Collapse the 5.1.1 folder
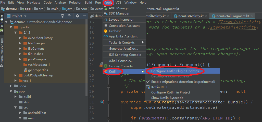The image size is (262, 122). 16,33
